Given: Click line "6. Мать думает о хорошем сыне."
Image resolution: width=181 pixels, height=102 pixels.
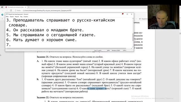Looking at the screenshot, I should point(42,40).
